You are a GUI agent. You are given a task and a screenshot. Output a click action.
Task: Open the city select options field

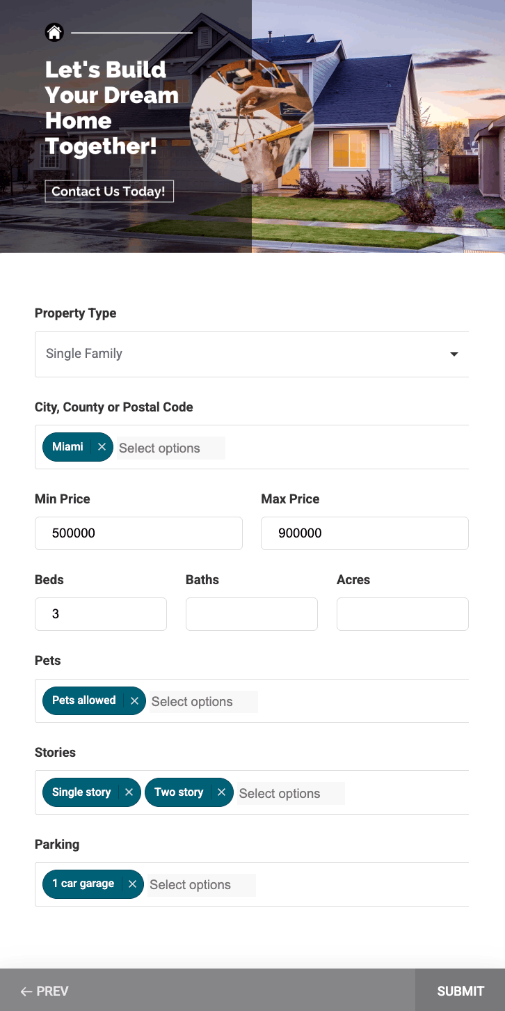pyautogui.click(x=170, y=448)
